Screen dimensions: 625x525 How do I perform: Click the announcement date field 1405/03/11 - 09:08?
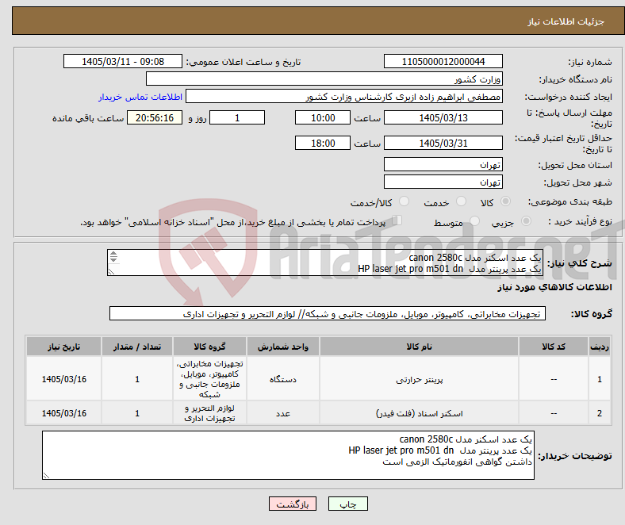(x=123, y=61)
